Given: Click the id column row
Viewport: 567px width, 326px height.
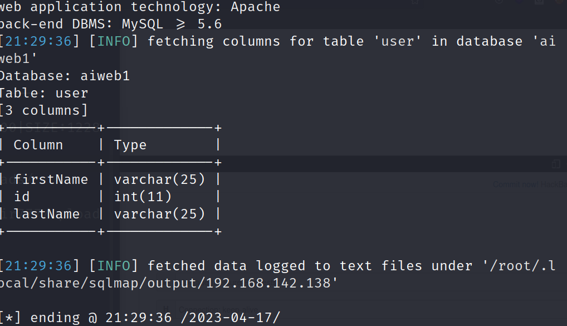Looking at the screenshot, I should [110, 197].
